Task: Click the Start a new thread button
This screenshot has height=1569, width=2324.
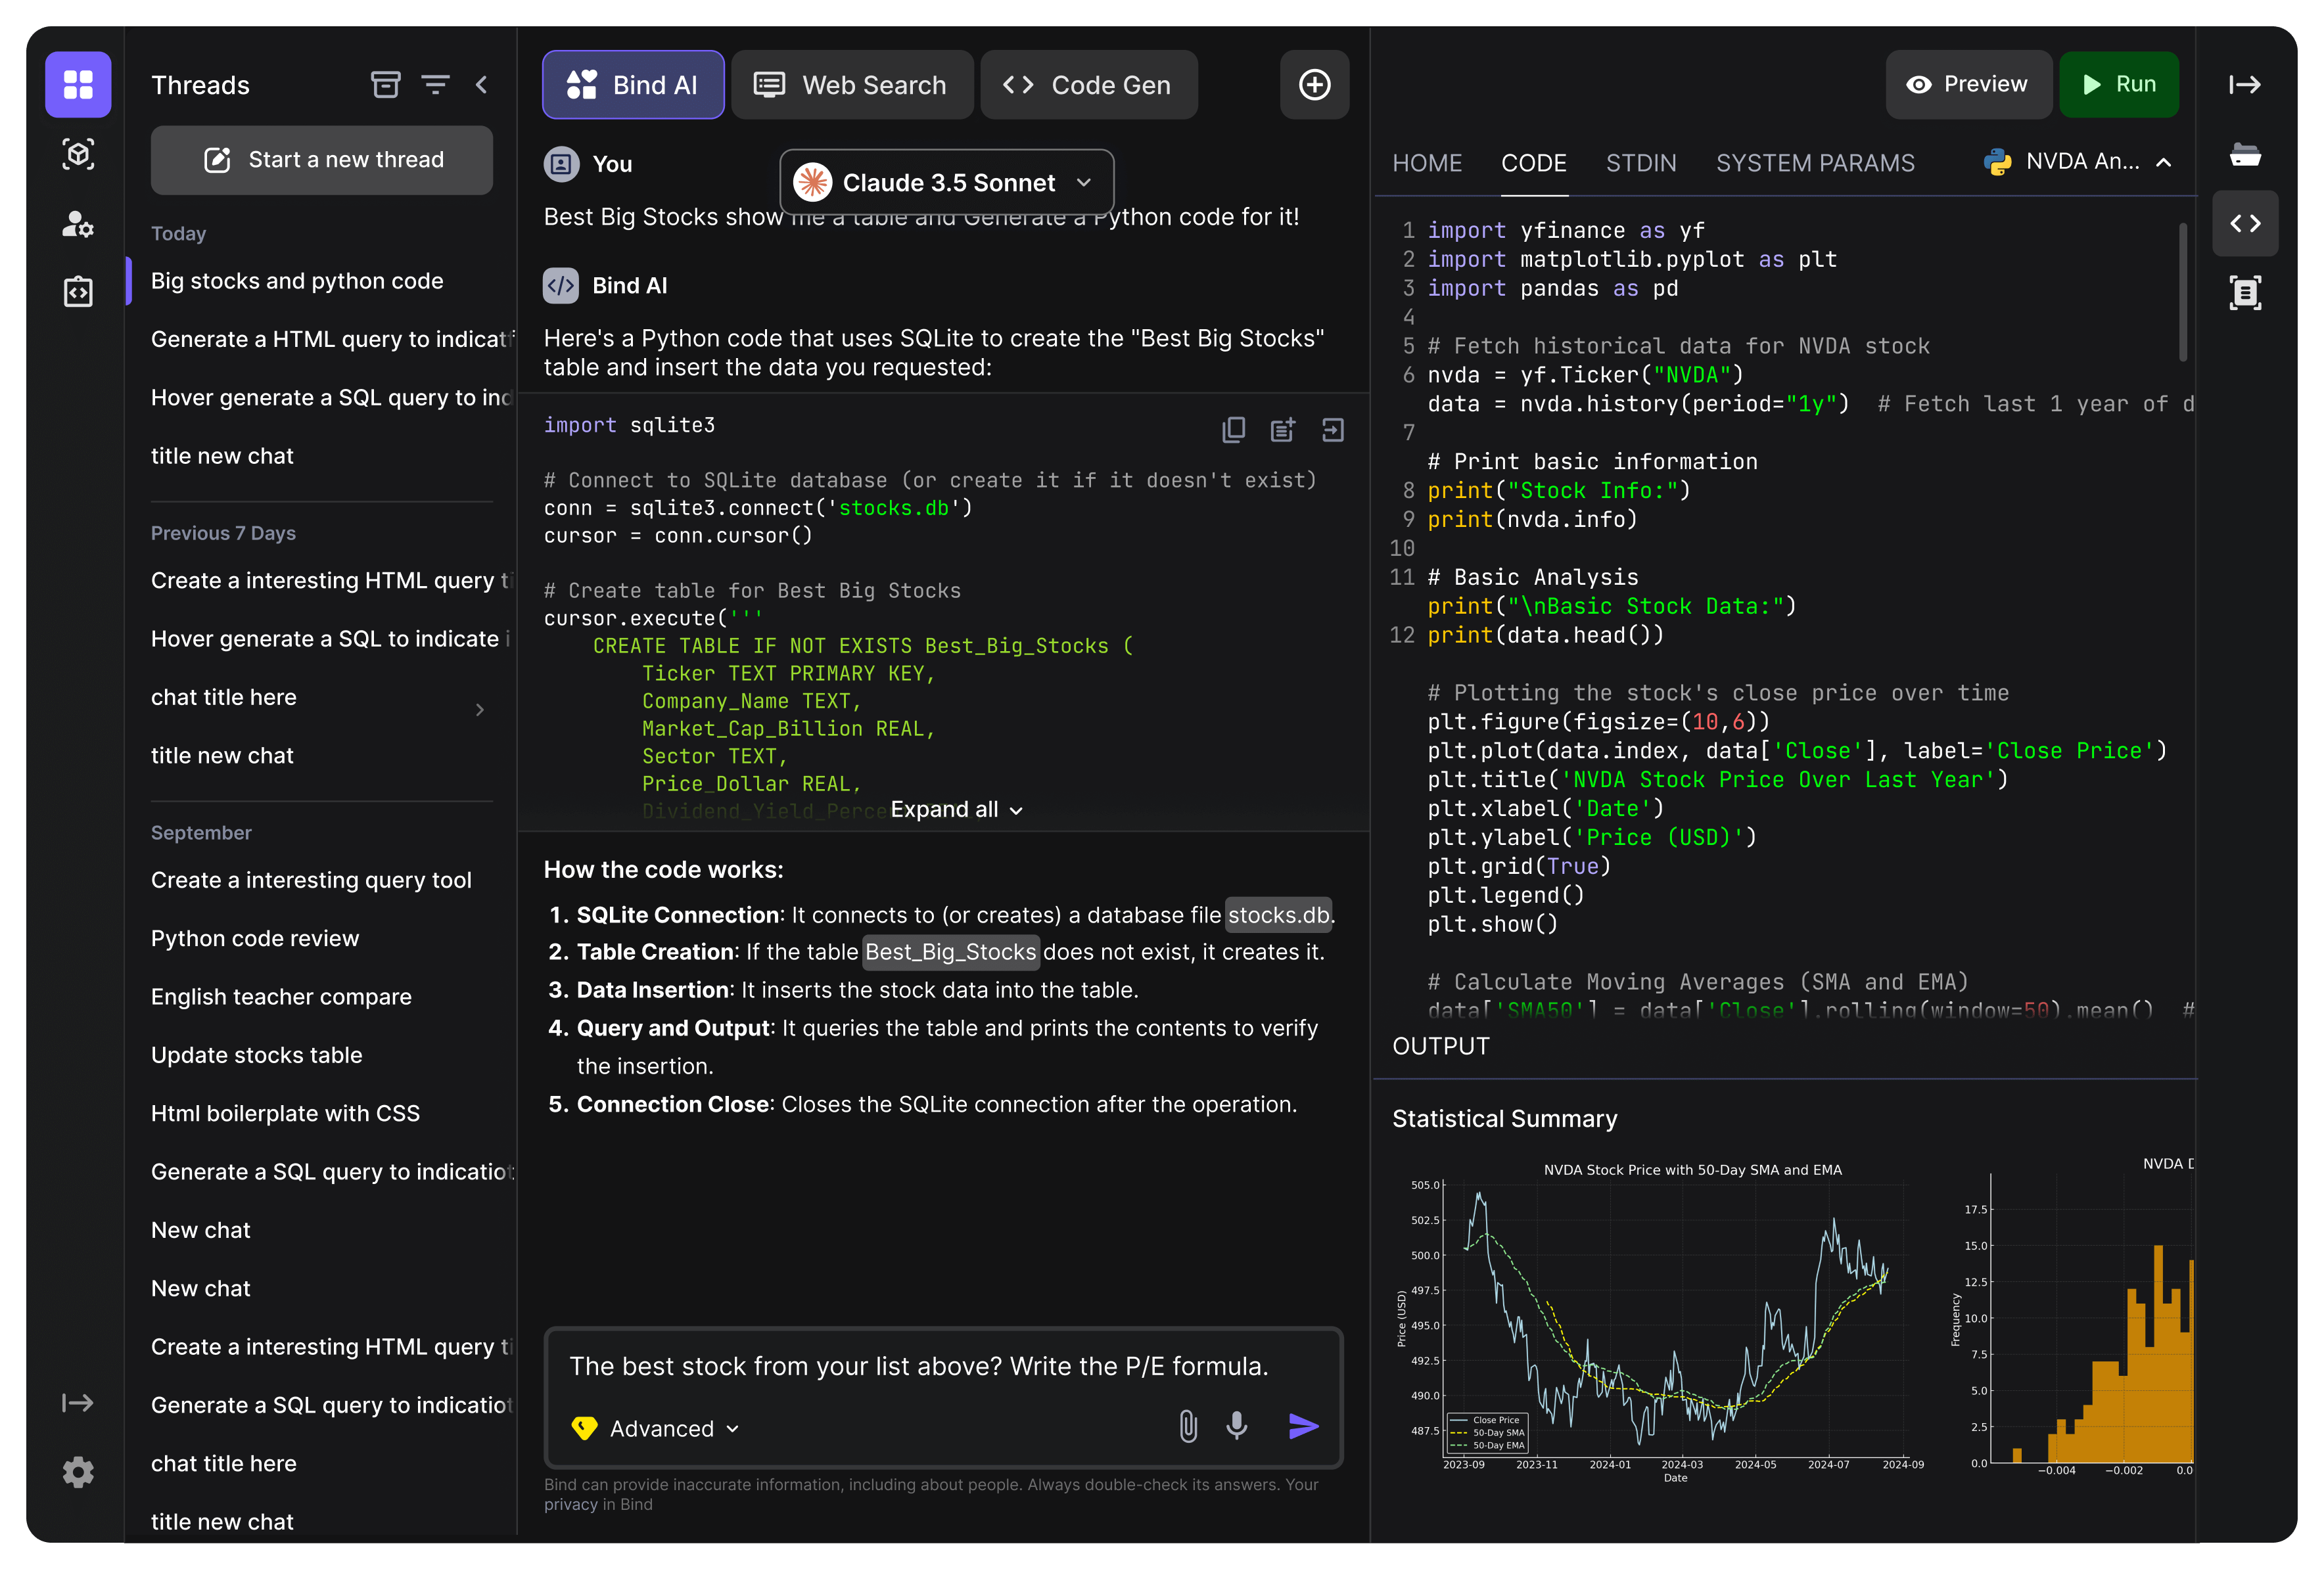Action: click(x=321, y=159)
